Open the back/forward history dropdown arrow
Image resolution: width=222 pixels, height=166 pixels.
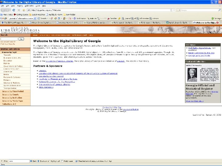click(x=10, y=10)
